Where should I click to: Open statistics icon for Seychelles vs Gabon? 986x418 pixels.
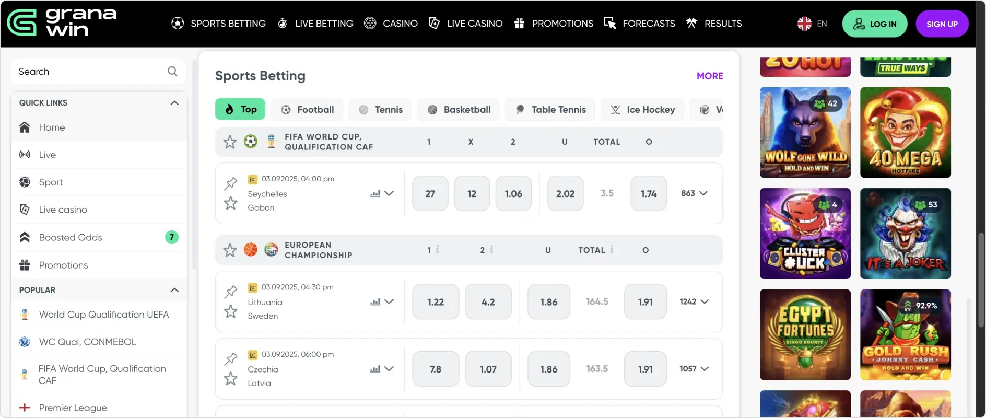375,193
